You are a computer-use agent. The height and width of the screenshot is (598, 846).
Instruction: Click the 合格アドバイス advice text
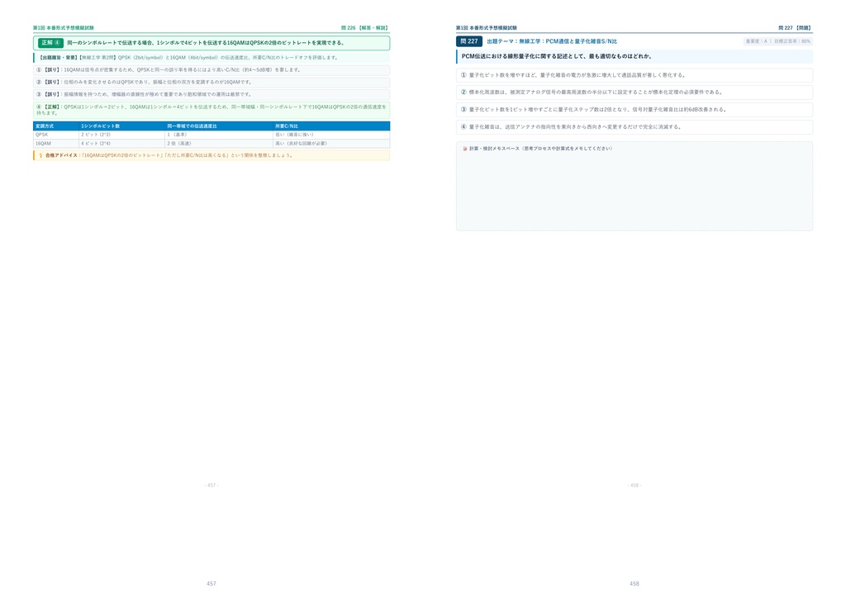tap(169, 155)
